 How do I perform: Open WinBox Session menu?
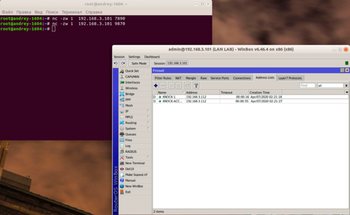(119, 57)
